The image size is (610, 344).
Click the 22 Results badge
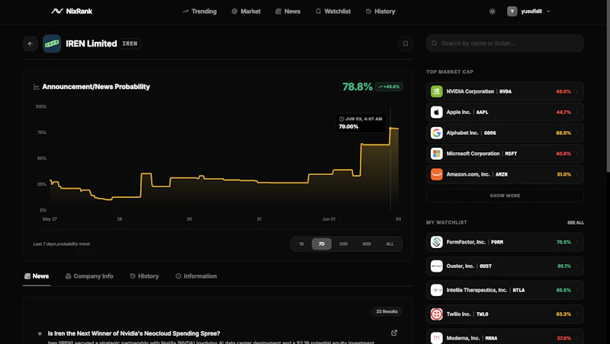[387, 311]
